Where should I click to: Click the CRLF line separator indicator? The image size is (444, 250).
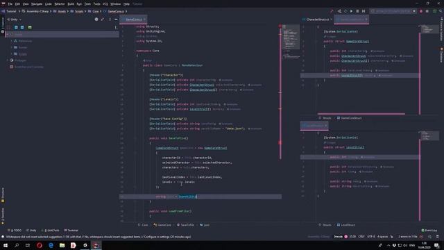pos(361,237)
